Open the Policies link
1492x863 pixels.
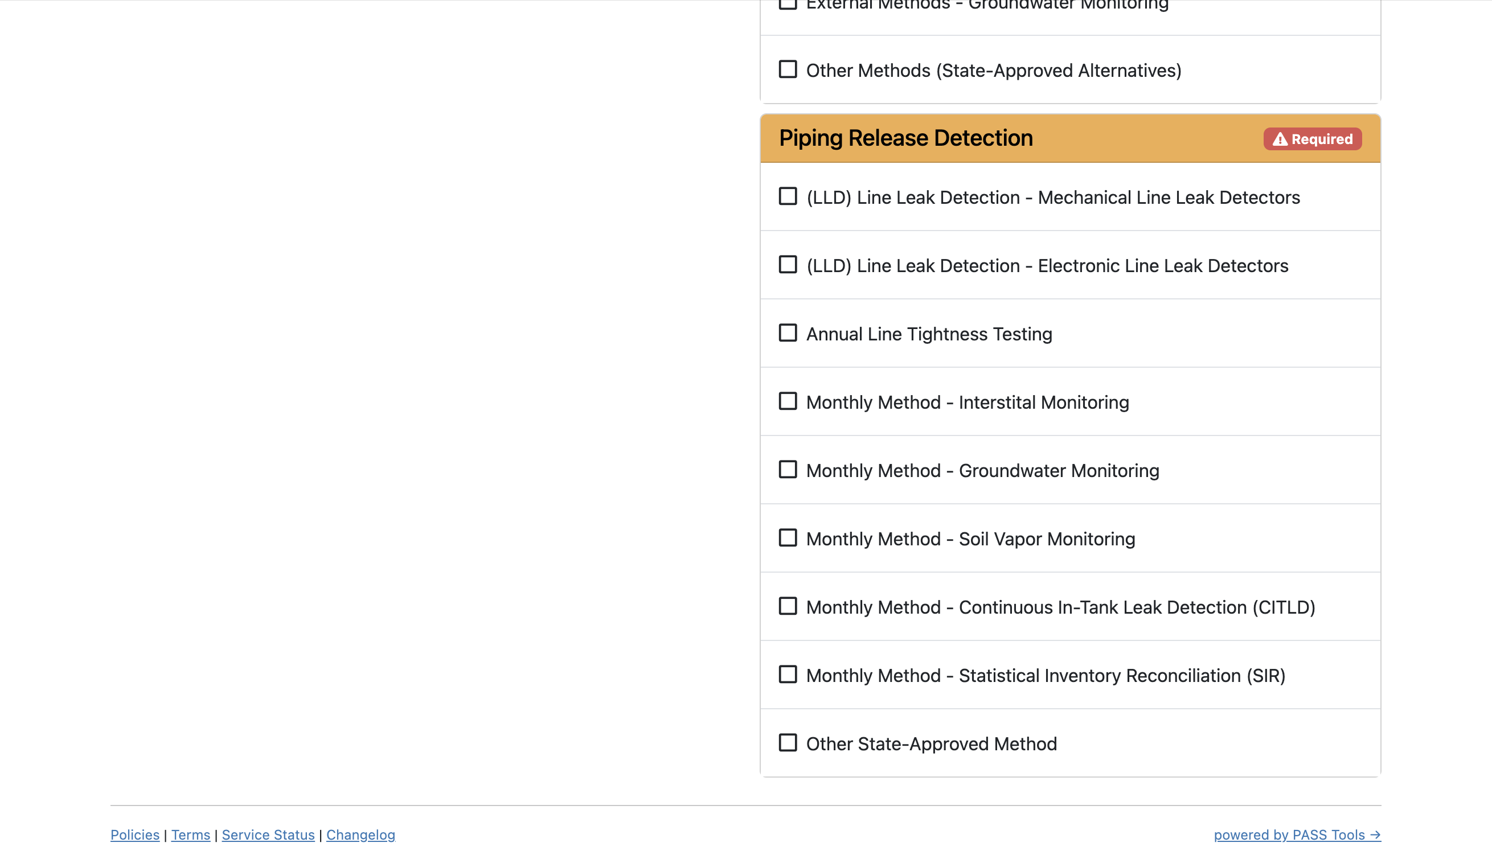point(135,835)
